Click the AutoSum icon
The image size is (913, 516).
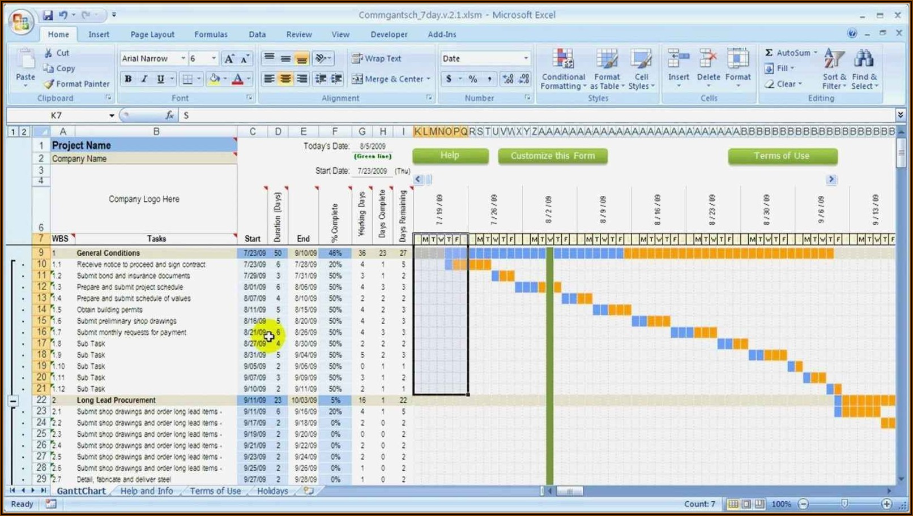coord(769,53)
